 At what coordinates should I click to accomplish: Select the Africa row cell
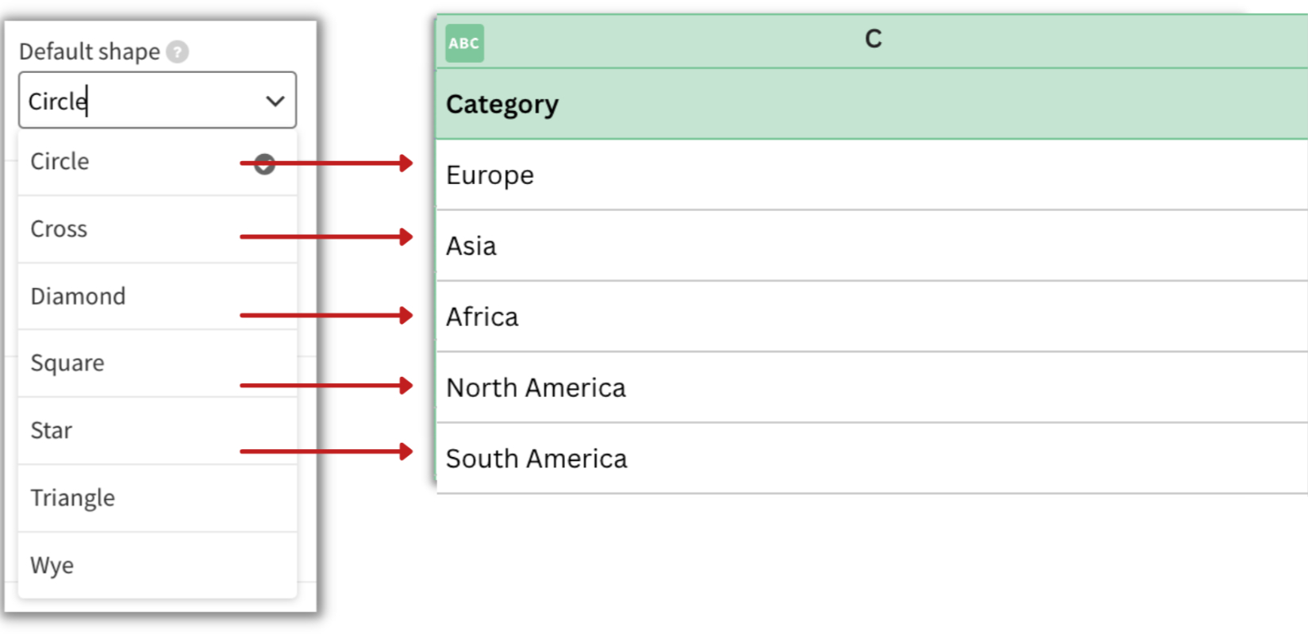[482, 317]
